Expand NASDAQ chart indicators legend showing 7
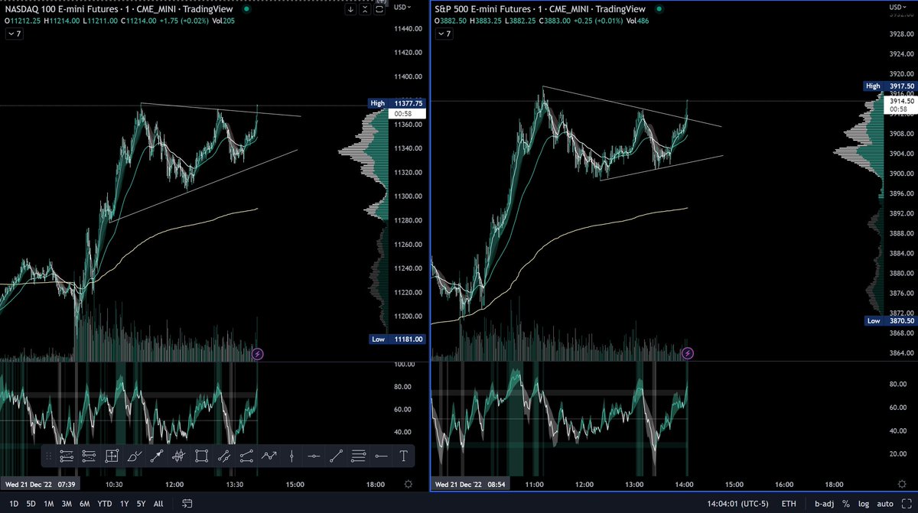The height and width of the screenshot is (513, 918). point(13,34)
